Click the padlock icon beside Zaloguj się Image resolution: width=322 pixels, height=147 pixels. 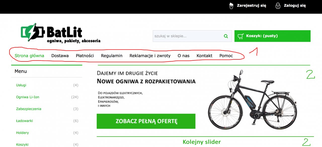click(x=278, y=6)
